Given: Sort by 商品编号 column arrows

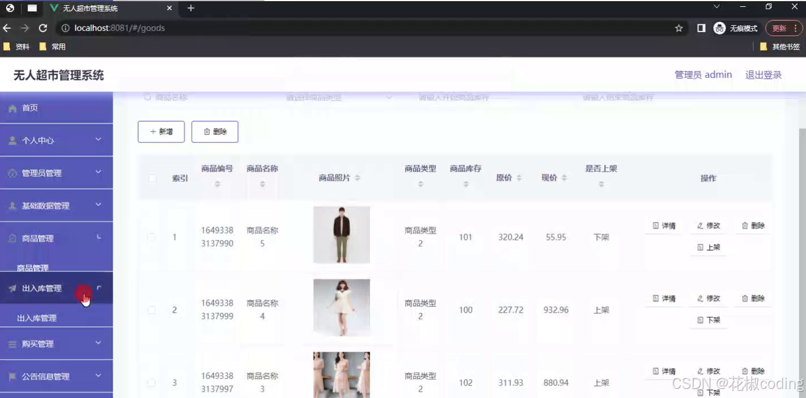Looking at the screenshot, I should pyautogui.click(x=218, y=184).
